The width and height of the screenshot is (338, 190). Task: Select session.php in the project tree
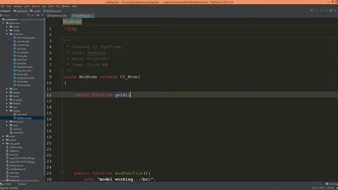[x=21, y=74]
